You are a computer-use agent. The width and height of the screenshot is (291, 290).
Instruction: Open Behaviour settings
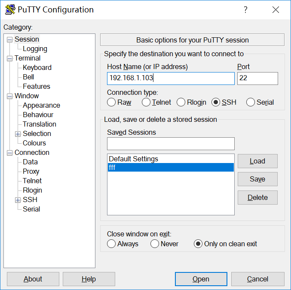pos(38,115)
